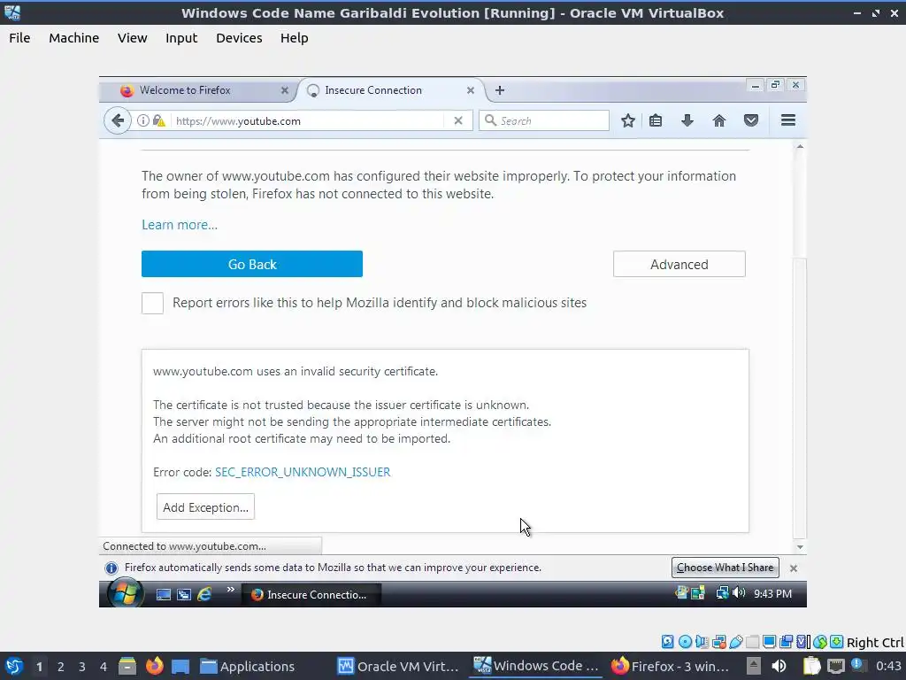Click the scrollbar down arrow
906x680 pixels.
(x=800, y=547)
